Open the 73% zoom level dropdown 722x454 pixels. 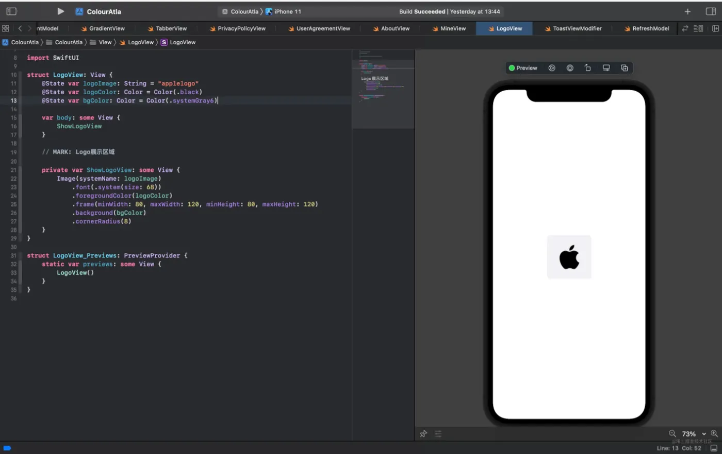coord(694,434)
